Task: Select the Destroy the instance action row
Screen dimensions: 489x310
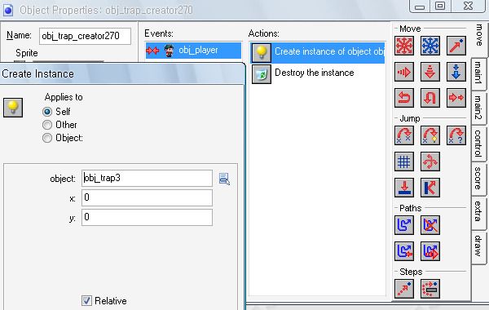Action: (x=318, y=73)
